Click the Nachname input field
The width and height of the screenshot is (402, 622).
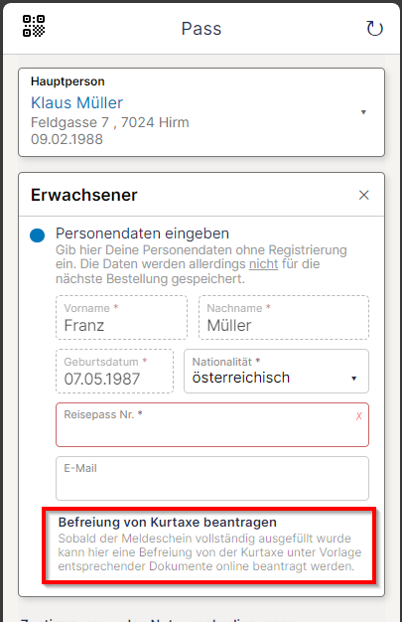point(284,317)
